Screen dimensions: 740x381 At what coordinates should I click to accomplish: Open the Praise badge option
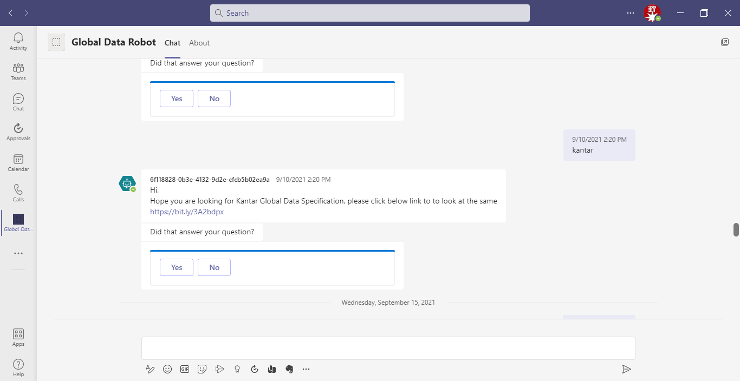237,369
